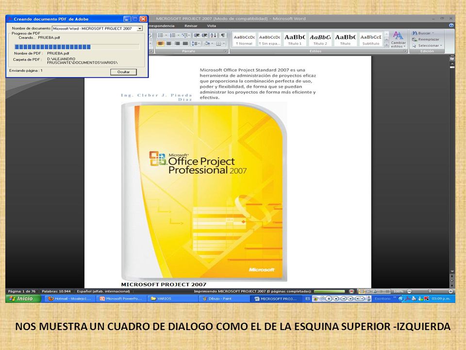Click the zoom out minus icon
The height and width of the screenshot is (350, 466).
[409, 291]
